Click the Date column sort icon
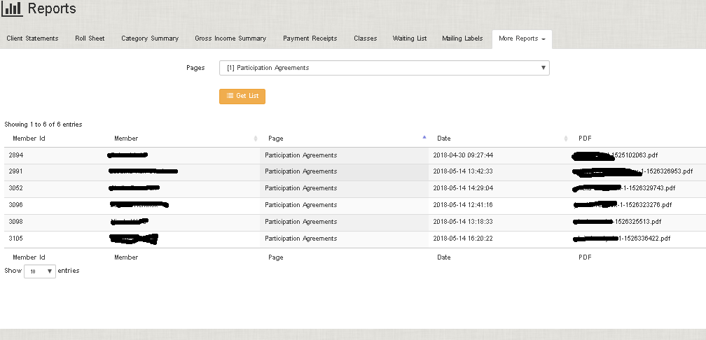Image resolution: width=706 pixels, height=340 pixels. coord(565,139)
